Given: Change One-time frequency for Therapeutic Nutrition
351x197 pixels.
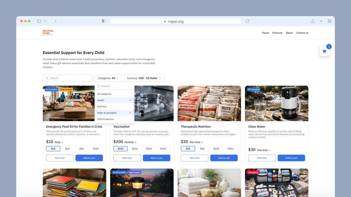Looking at the screenshot, I should pyautogui.click(x=196, y=142).
